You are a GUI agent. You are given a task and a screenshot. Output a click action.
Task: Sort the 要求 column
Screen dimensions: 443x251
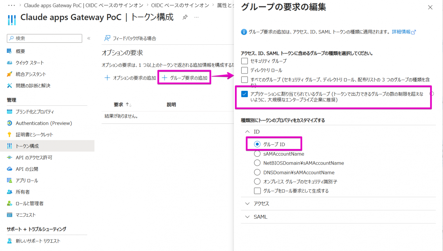(123, 105)
